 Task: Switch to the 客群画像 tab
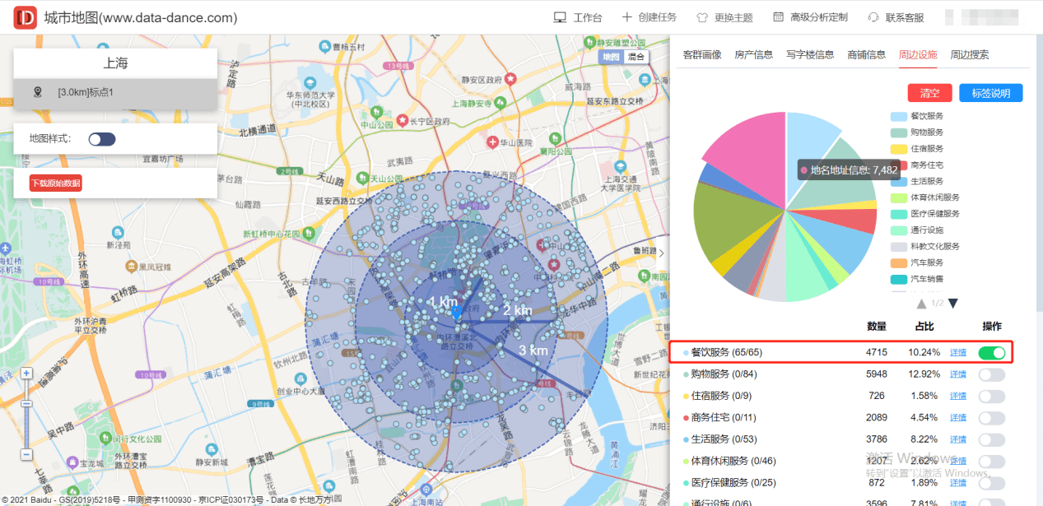pos(702,55)
